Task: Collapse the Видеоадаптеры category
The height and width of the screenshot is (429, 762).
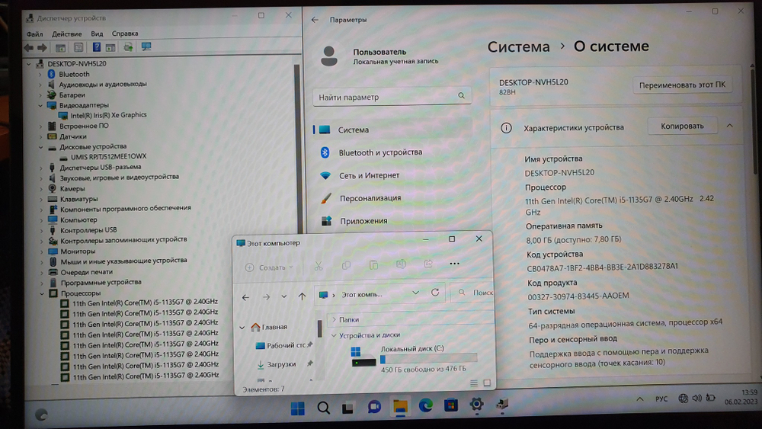Action: coord(40,105)
